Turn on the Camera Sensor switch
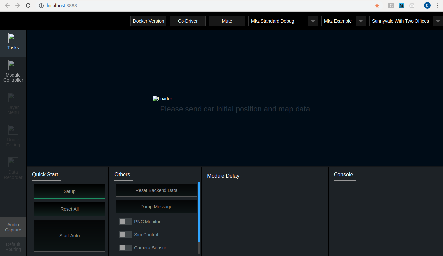 (x=125, y=248)
